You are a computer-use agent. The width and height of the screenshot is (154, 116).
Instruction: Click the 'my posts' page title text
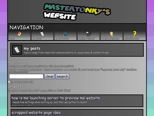tap(32, 48)
